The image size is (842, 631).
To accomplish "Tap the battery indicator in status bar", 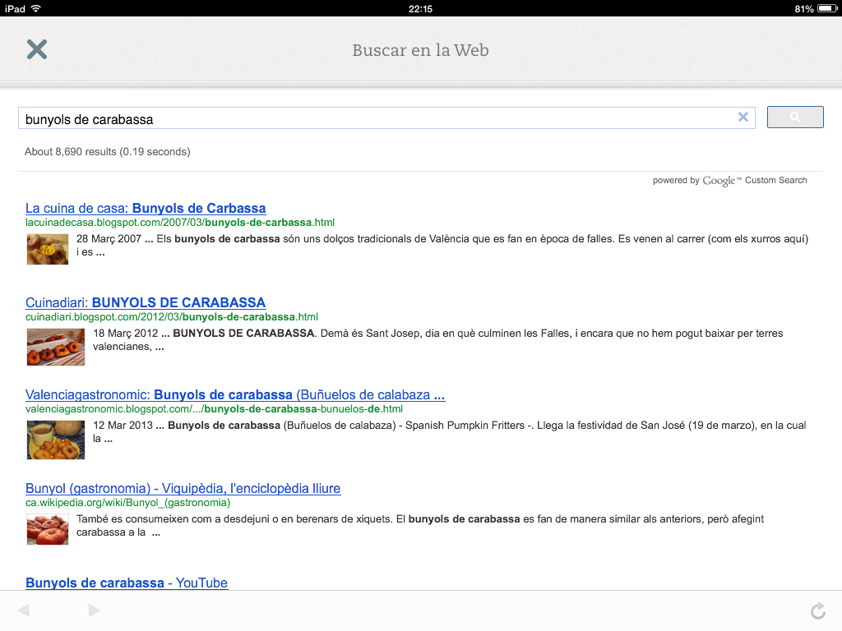I will pos(826,8).
